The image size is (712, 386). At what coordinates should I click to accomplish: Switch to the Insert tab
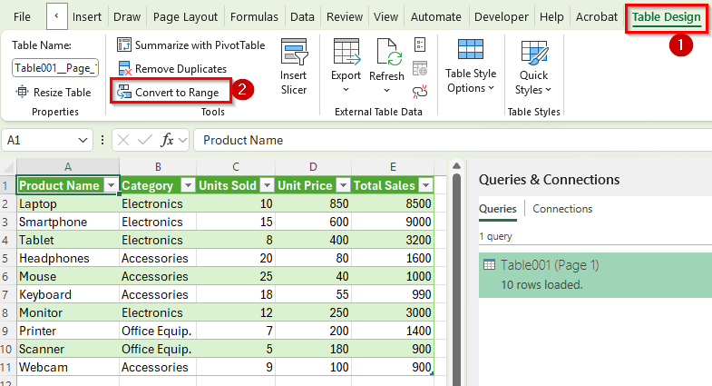coord(87,17)
